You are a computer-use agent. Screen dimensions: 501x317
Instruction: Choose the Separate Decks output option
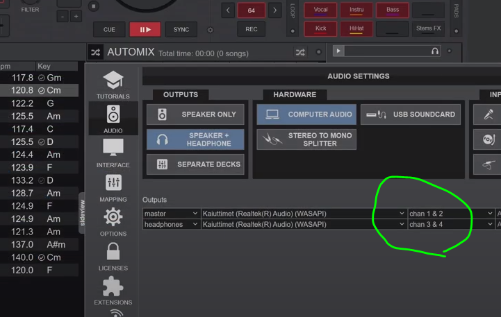point(195,164)
